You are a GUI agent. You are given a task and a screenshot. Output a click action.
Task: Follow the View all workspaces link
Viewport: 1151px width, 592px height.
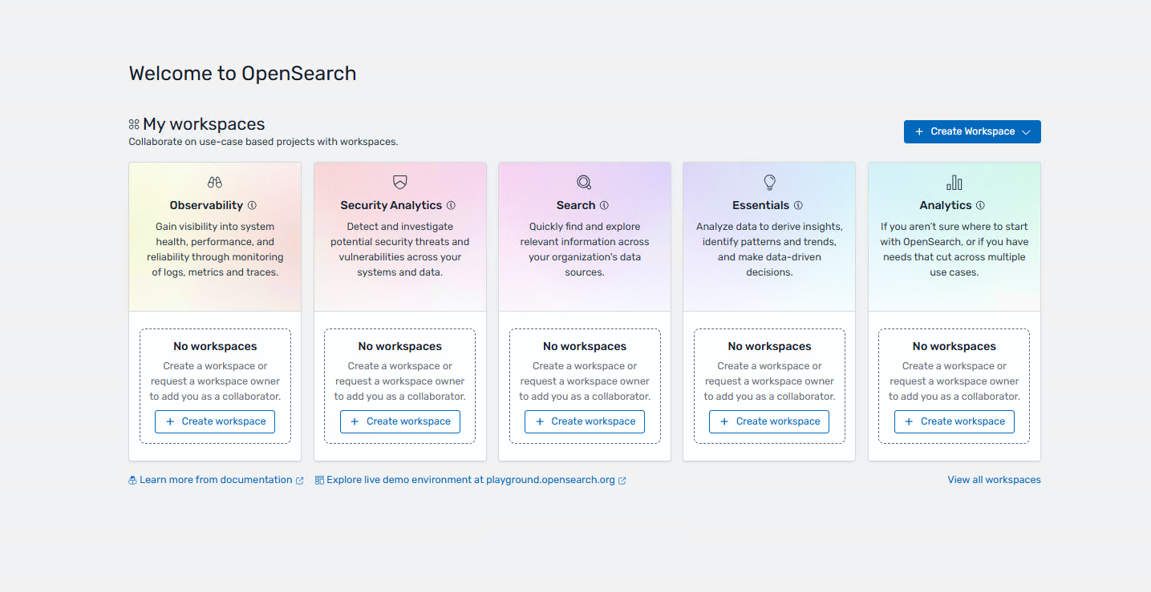pos(995,480)
